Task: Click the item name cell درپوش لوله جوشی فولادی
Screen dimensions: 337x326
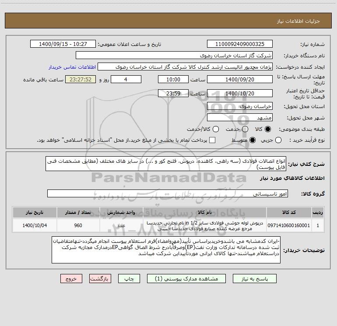Action: [205, 225]
